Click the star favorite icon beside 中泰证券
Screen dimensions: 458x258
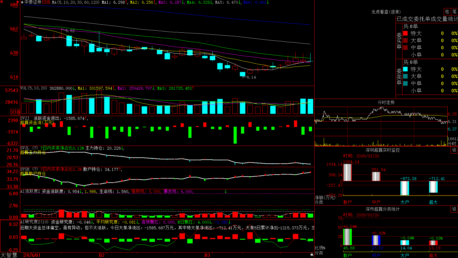coord(22,2)
